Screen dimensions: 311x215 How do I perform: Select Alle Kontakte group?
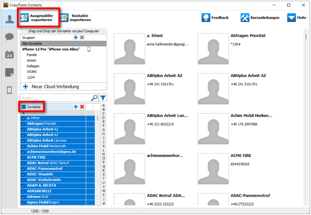tap(63, 44)
